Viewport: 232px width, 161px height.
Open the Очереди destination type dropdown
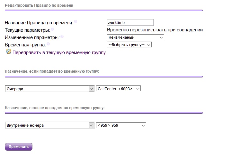pyautogui.click(x=50, y=89)
